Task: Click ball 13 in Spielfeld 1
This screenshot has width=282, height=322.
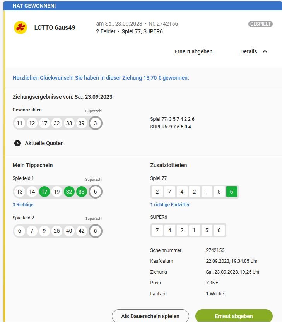Action: coord(19,192)
